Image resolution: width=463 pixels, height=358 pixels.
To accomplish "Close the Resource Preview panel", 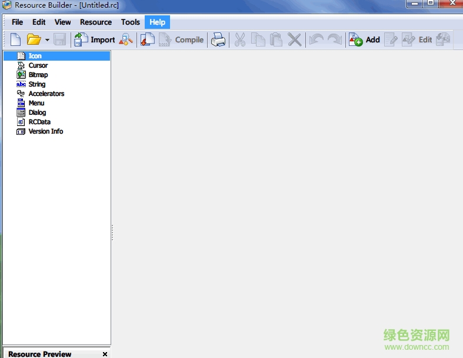I will [x=105, y=354].
